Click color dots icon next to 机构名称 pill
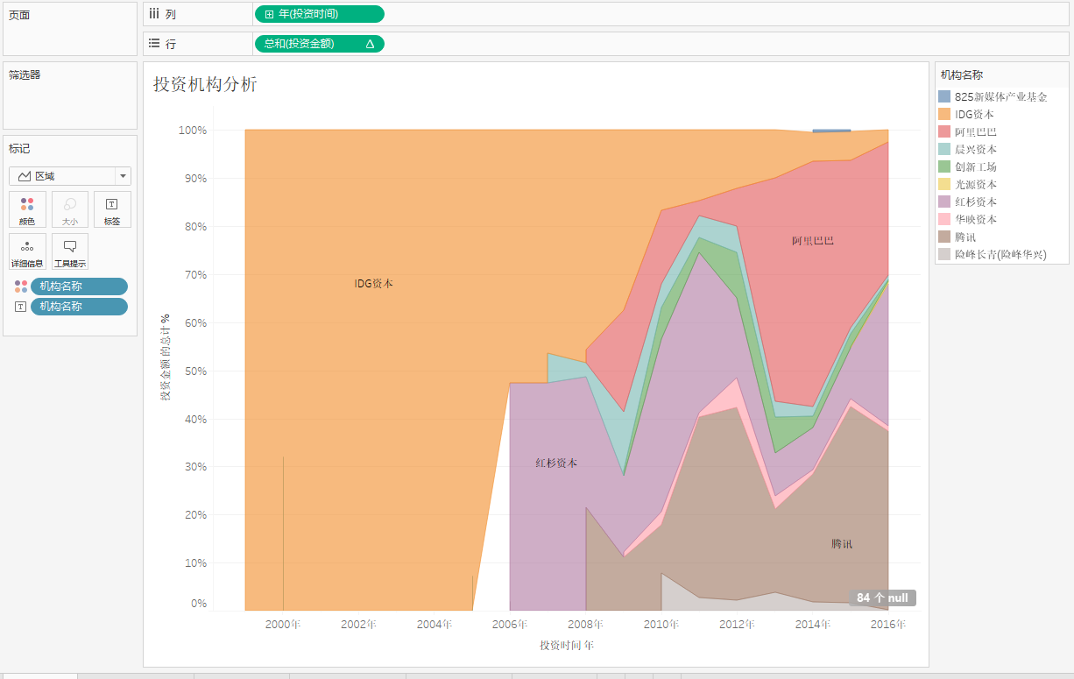This screenshot has height=679, width=1074. click(21, 286)
